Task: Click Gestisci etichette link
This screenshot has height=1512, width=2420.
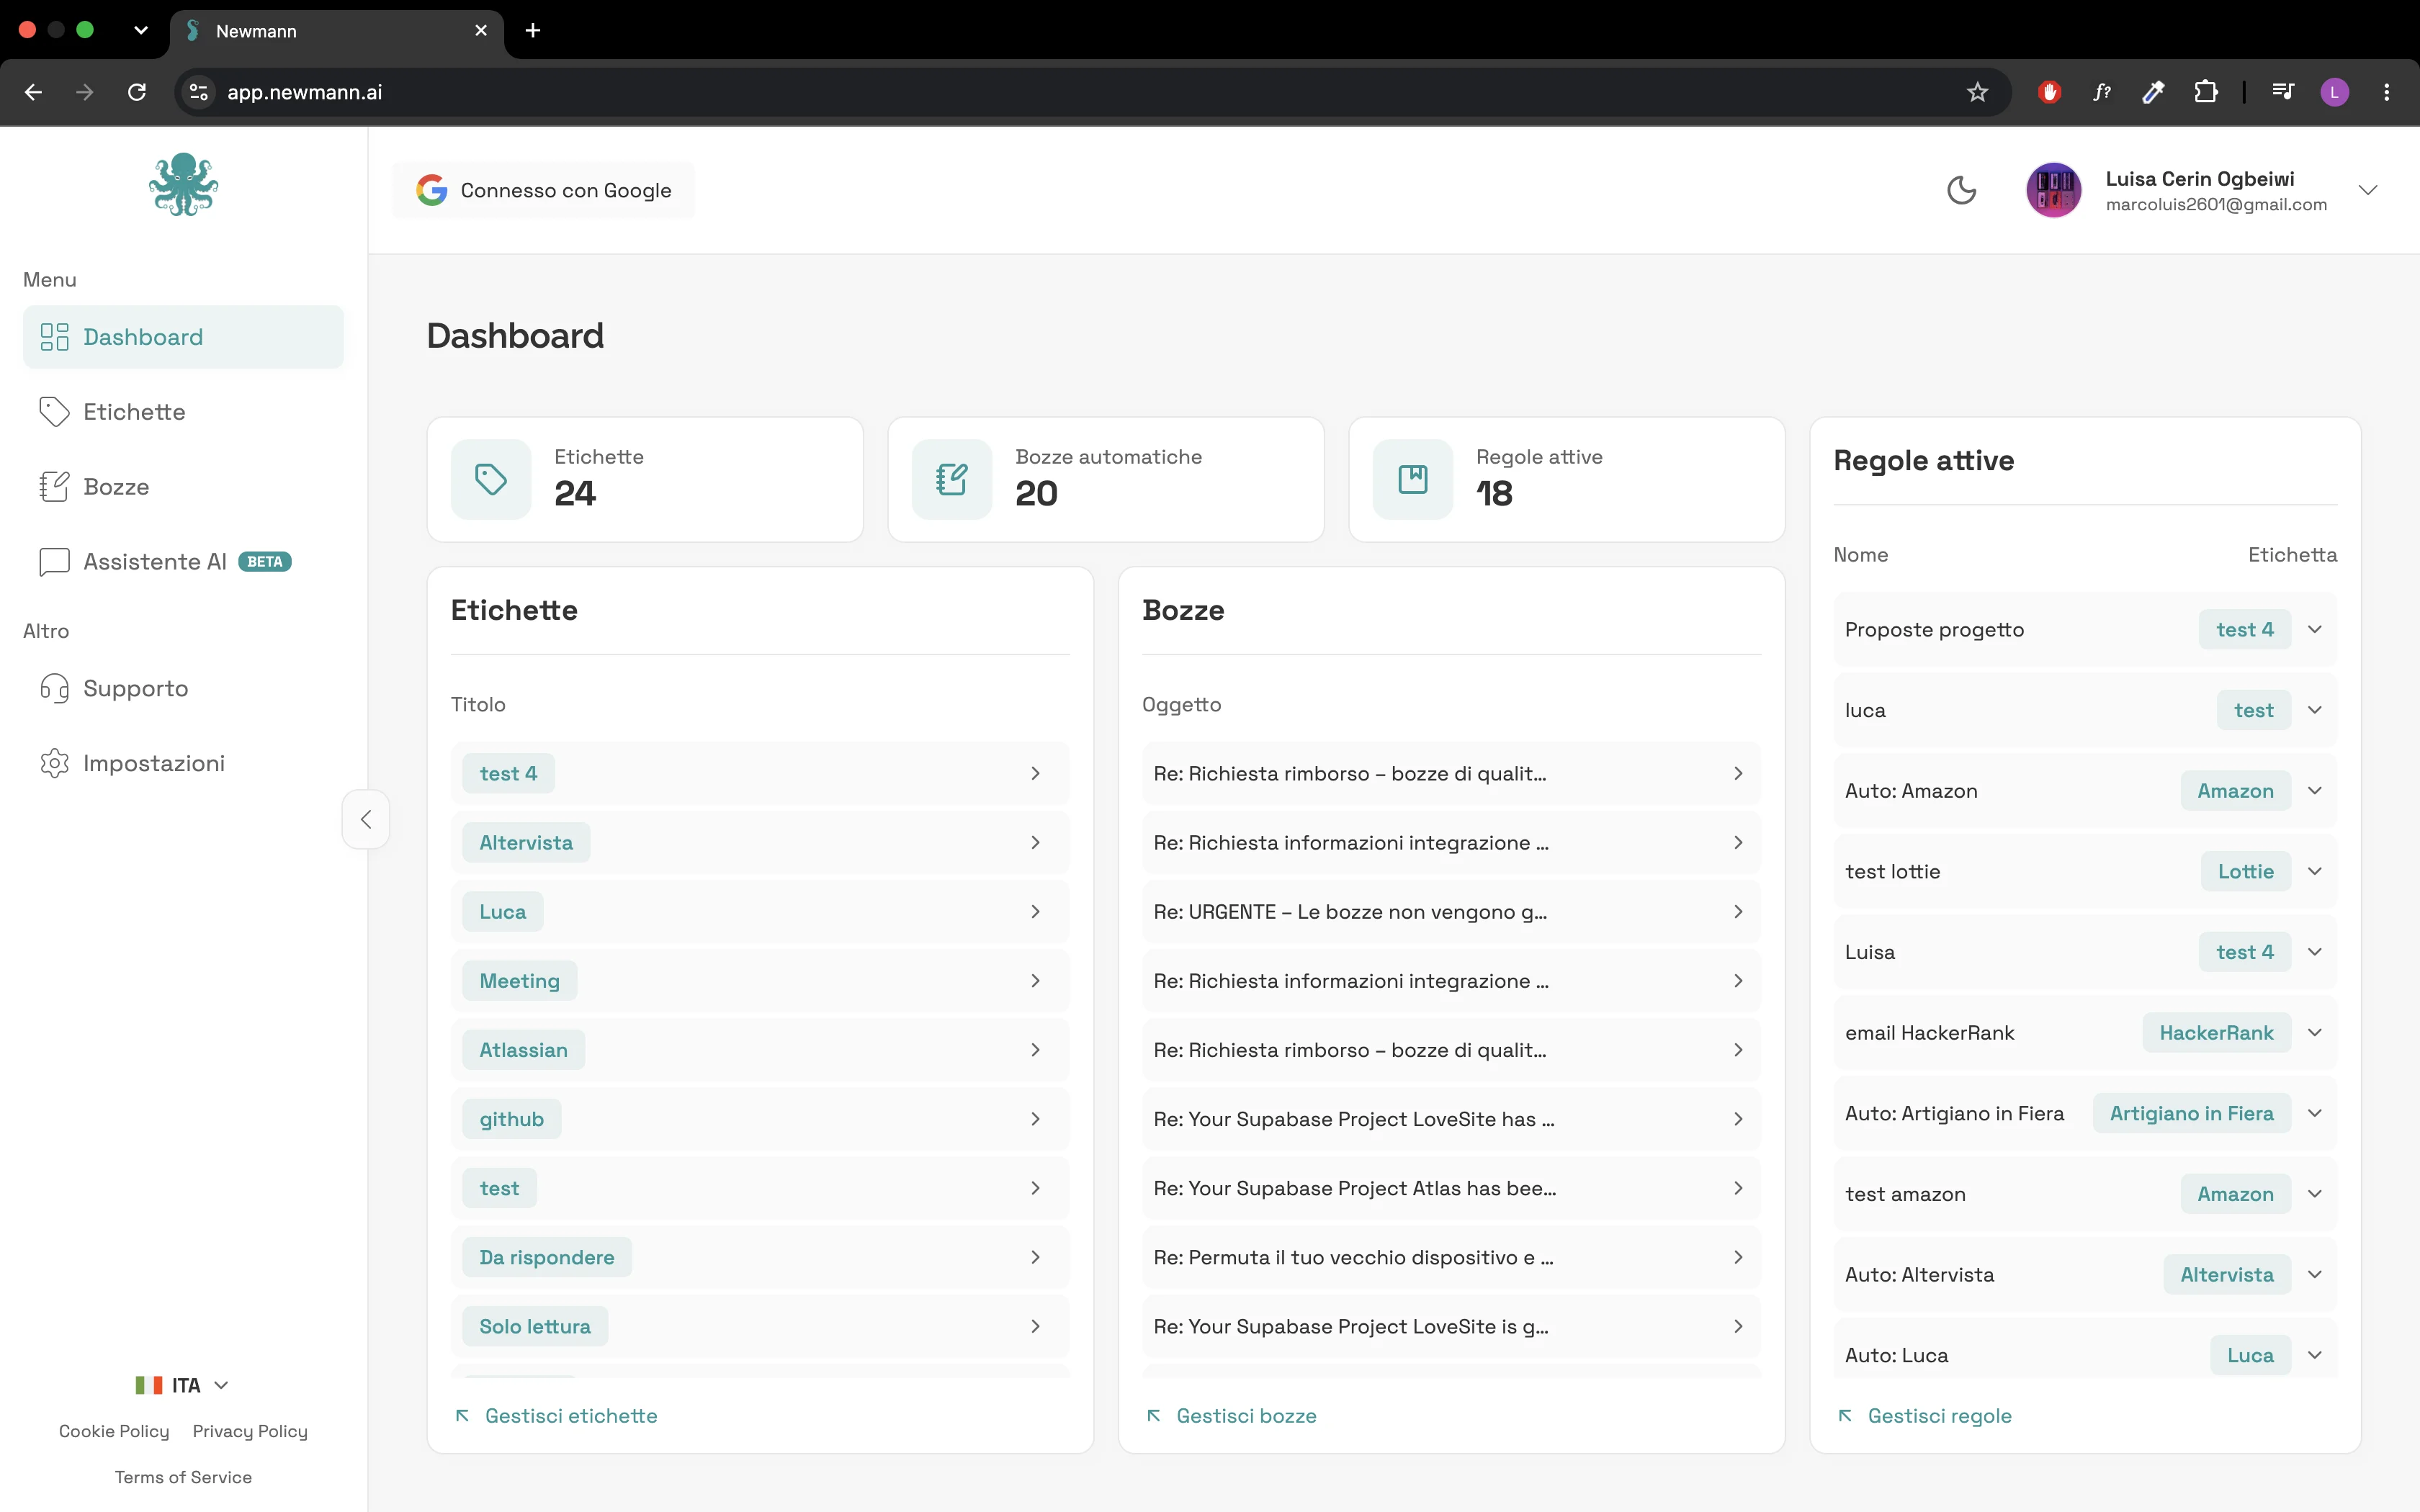Action: coord(556,1416)
